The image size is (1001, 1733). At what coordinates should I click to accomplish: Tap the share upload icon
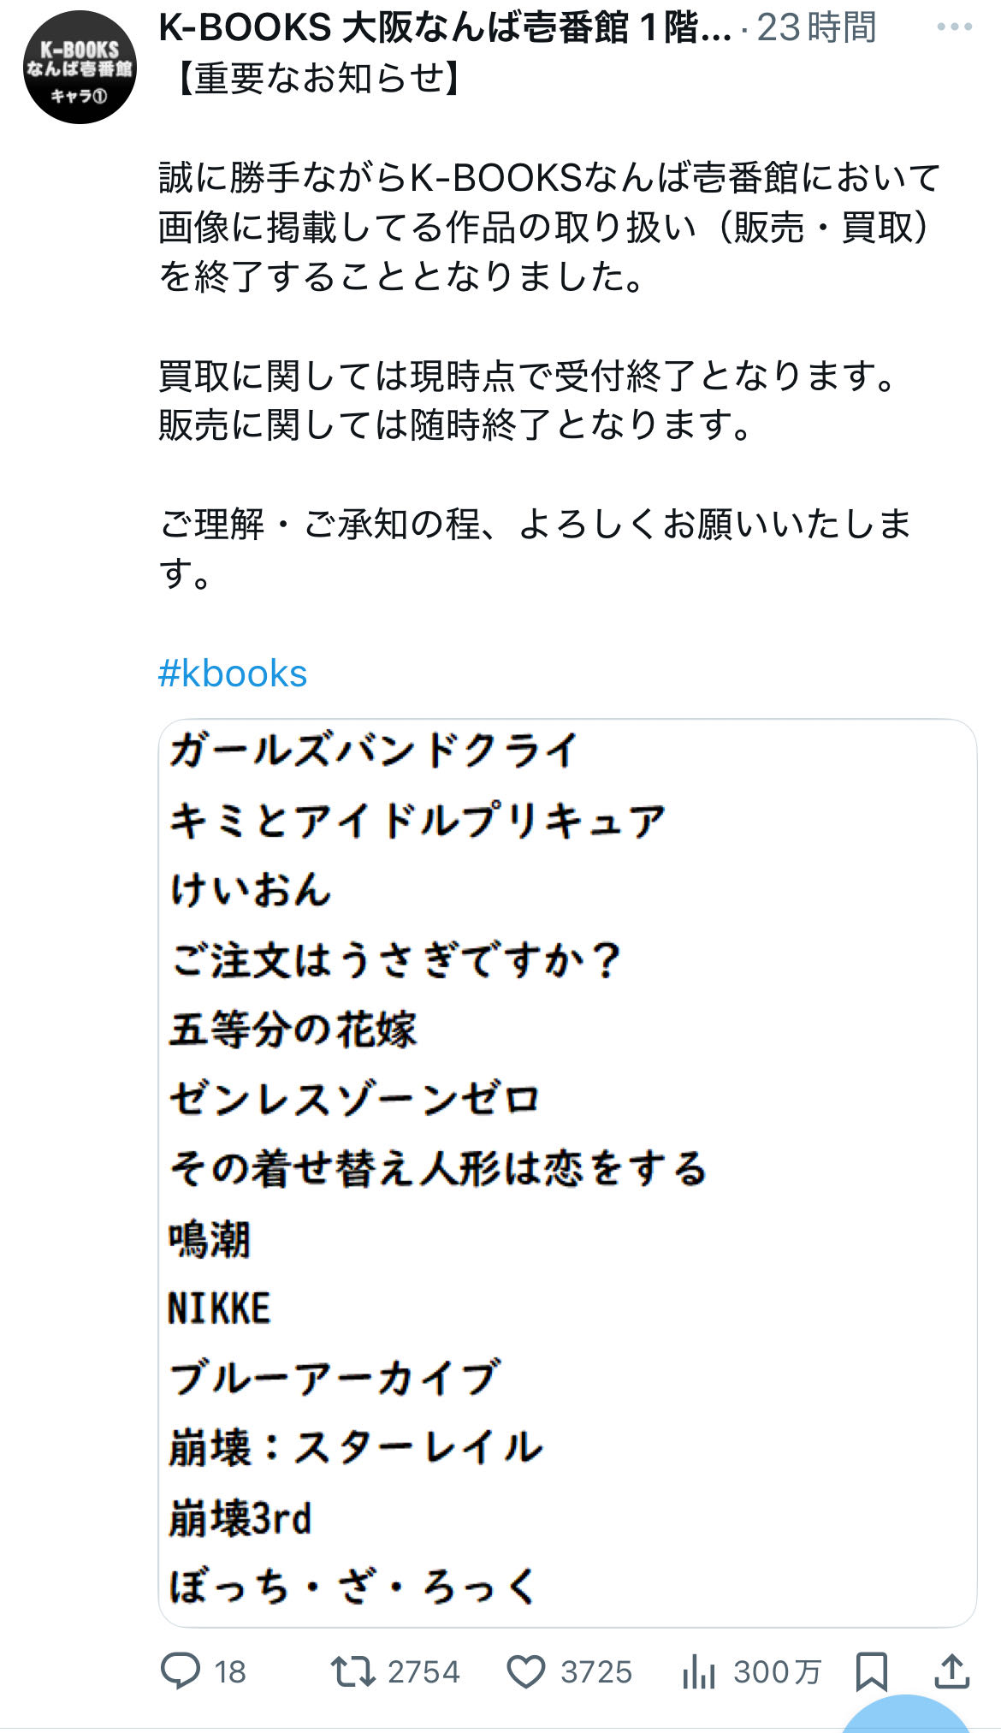951,1671
